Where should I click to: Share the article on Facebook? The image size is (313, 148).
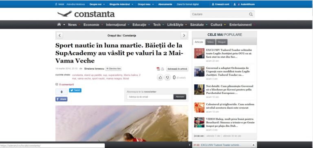(x=61, y=99)
